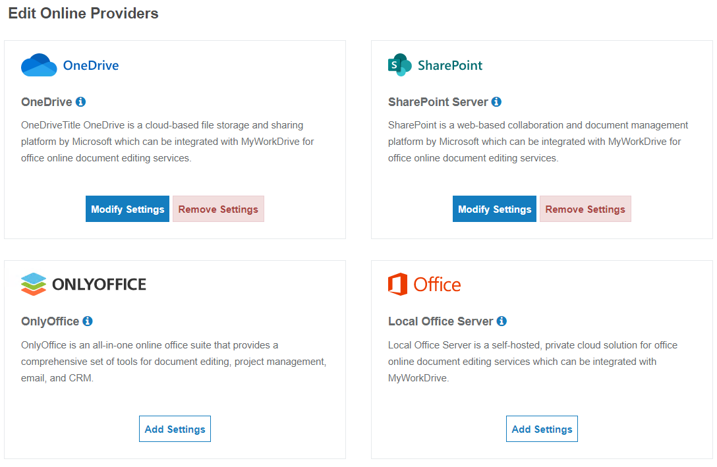717x467 pixels.
Task: Click the Edit Online Providers page heading
Action: click(83, 13)
